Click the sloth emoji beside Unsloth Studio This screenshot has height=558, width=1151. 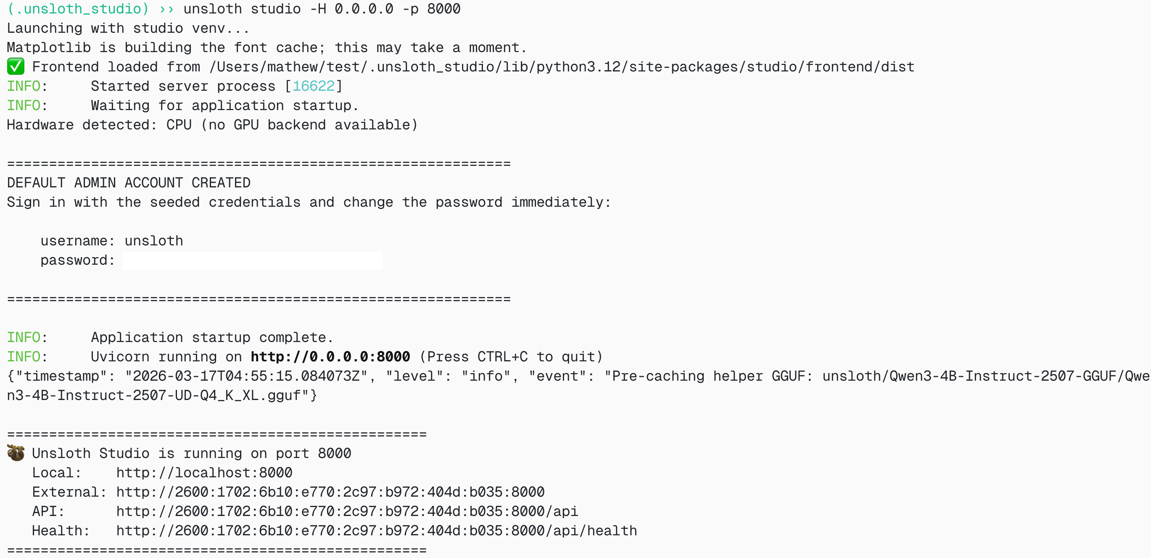pyautogui.click(x=16, y=453)
